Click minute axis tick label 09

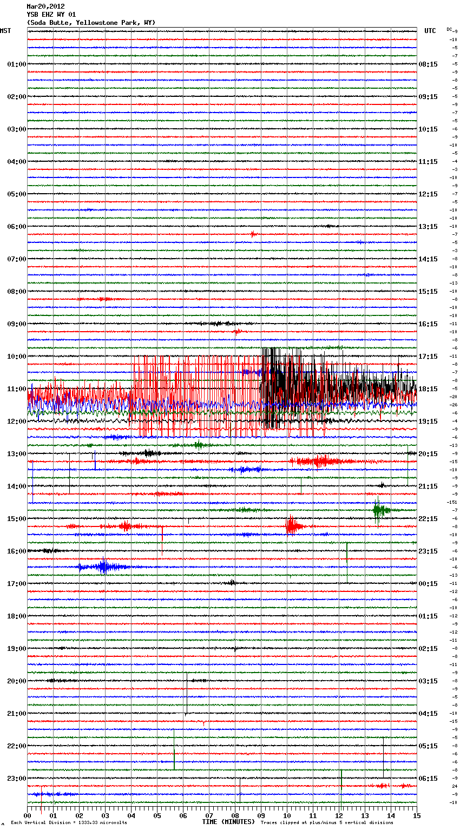261,815
